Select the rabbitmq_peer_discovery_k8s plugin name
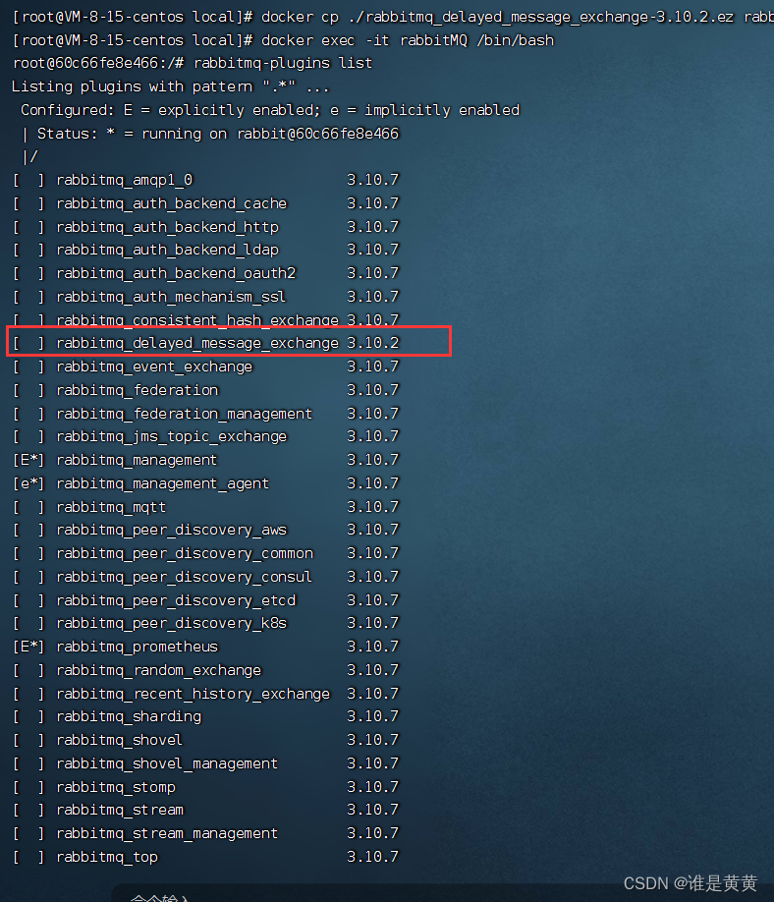Viewport: 774px width, 902px height. 171,623
